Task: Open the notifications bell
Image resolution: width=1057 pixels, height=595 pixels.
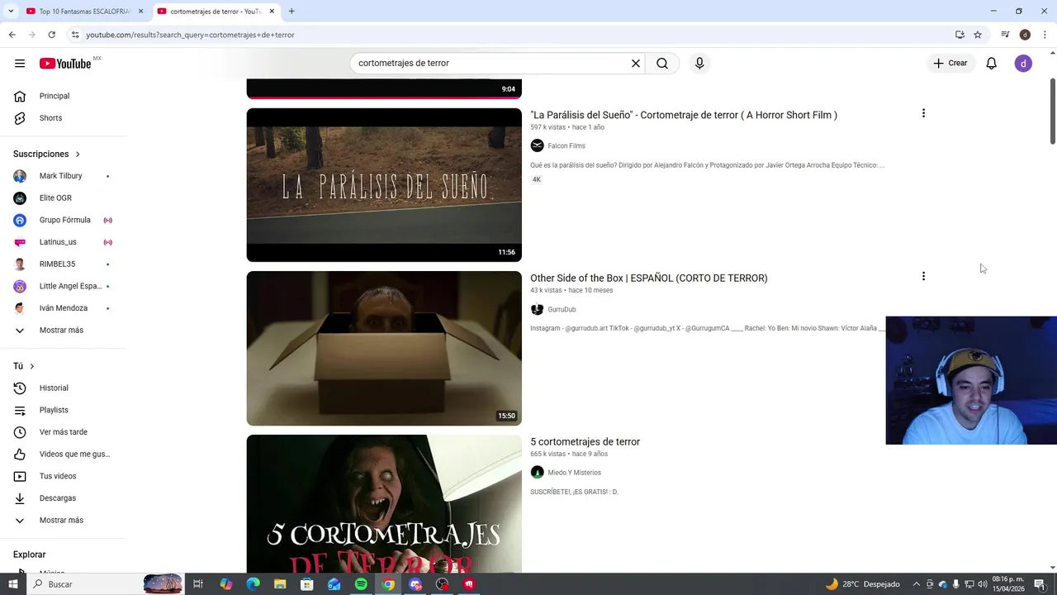Action: tap(992, 63)
